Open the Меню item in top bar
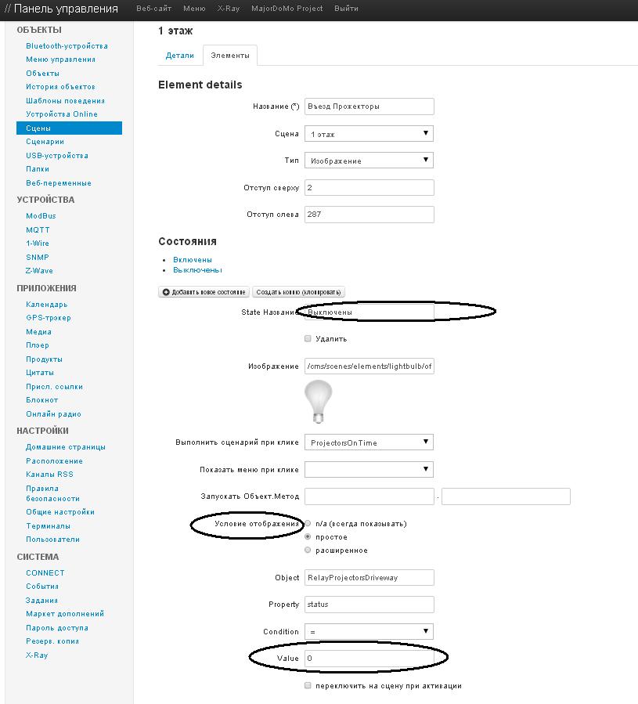The width and height of the screenshot is (638, 704). 194,9
